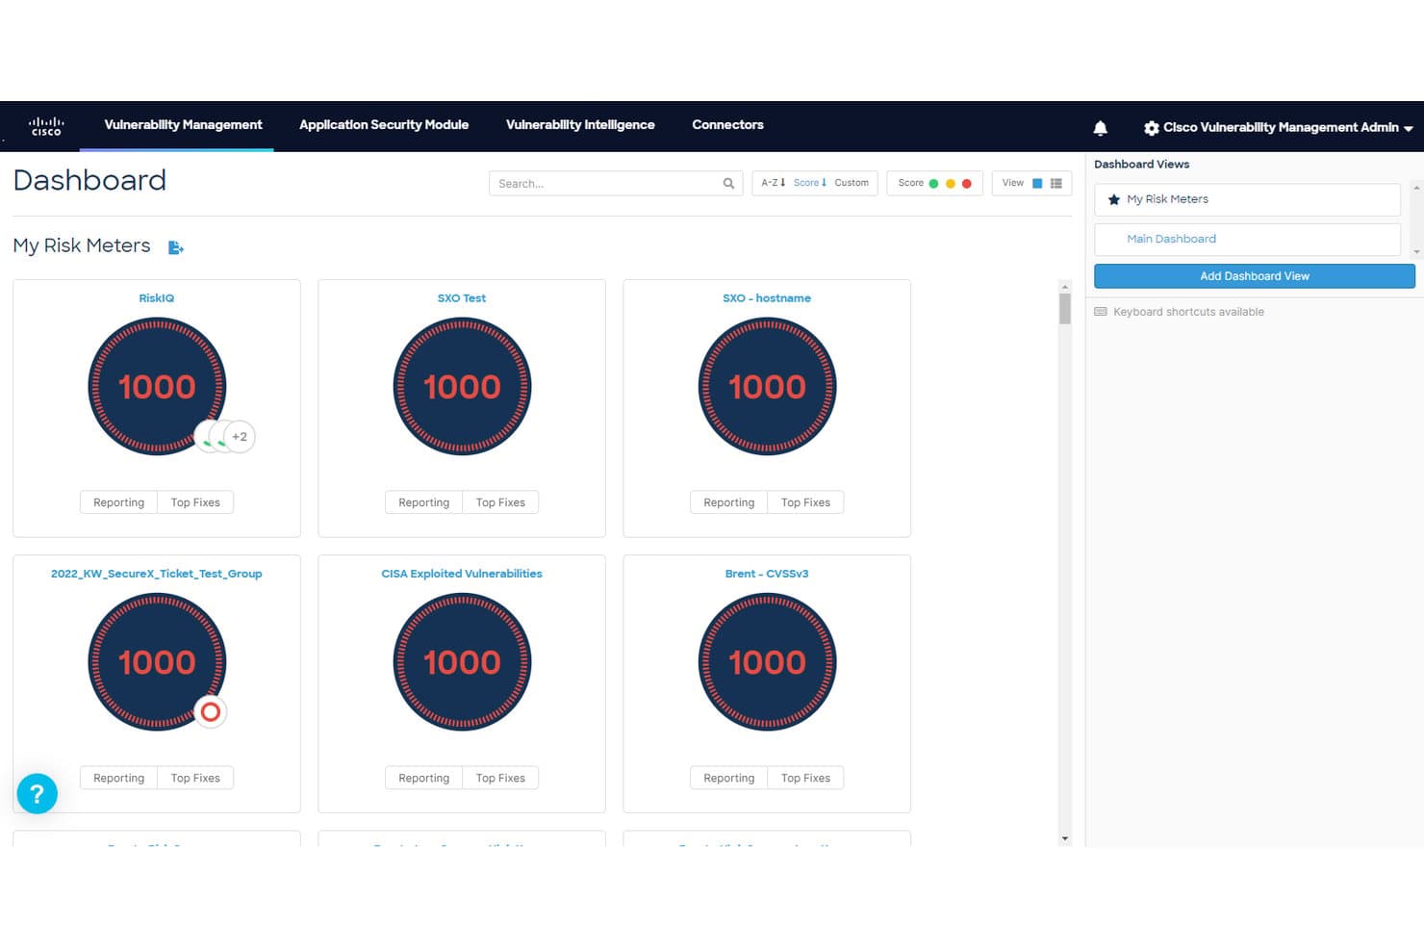1424x950 pixels.
Task: Open Top Fixes for CISA Exploited Vulnerabilities
Action: (500, 778)
